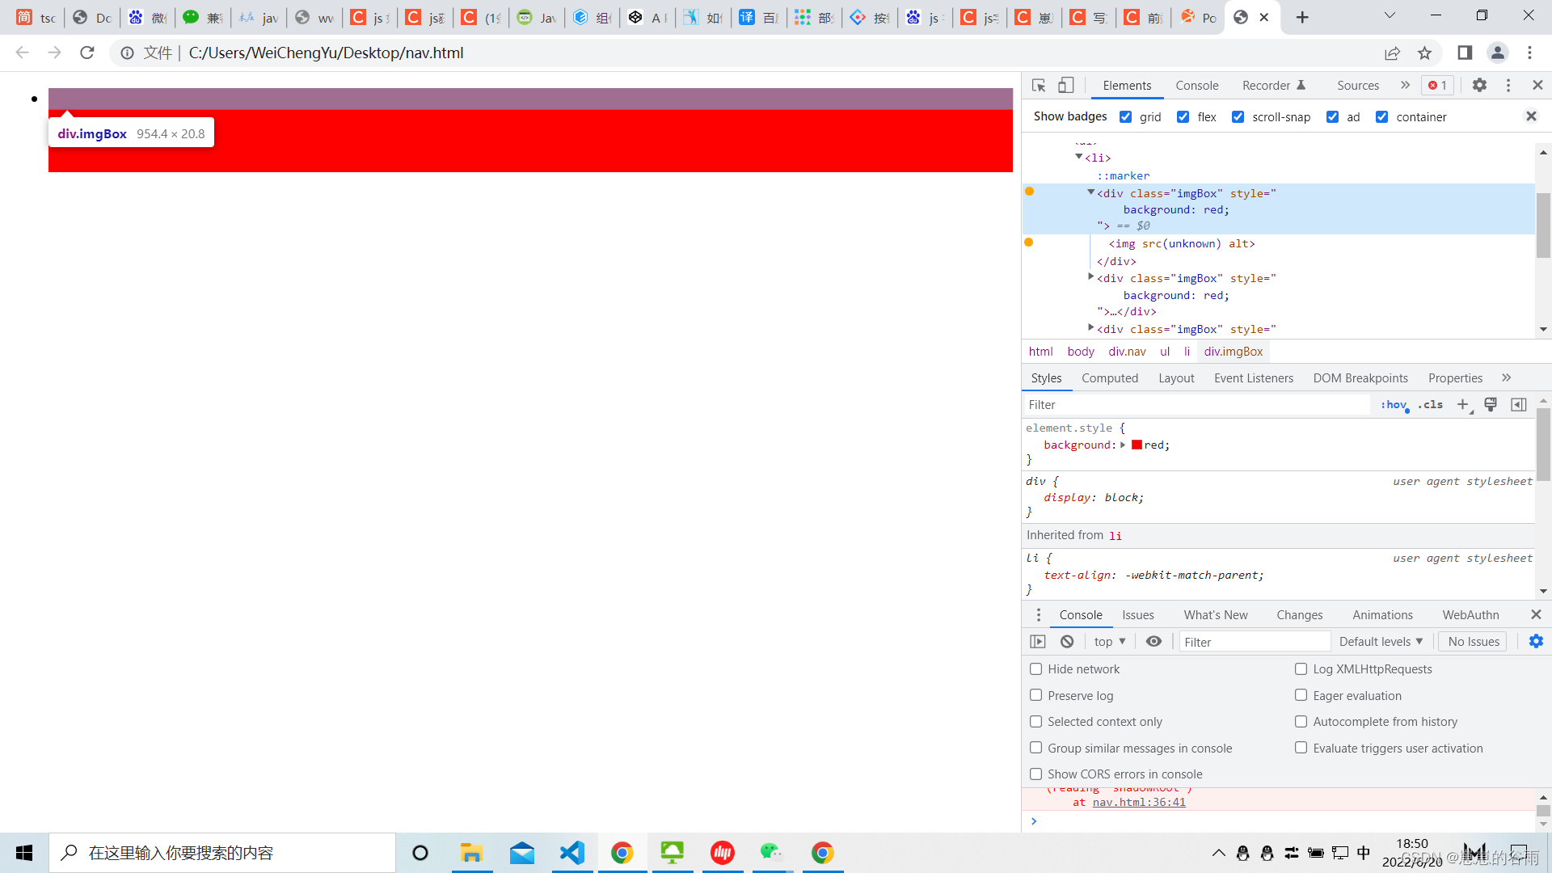Toggle the device toolbar icon
1552x873 pixels.
[1066, 85]
